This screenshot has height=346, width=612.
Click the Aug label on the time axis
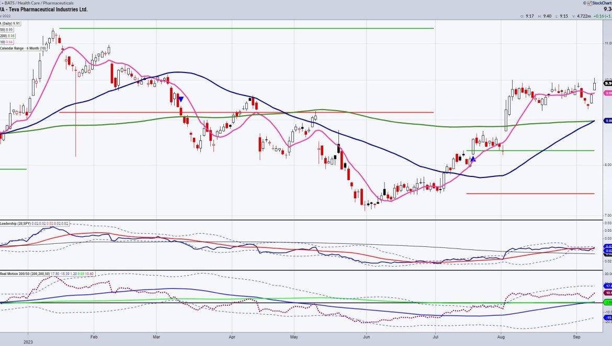pyautogui.click(x=501, y=337)
